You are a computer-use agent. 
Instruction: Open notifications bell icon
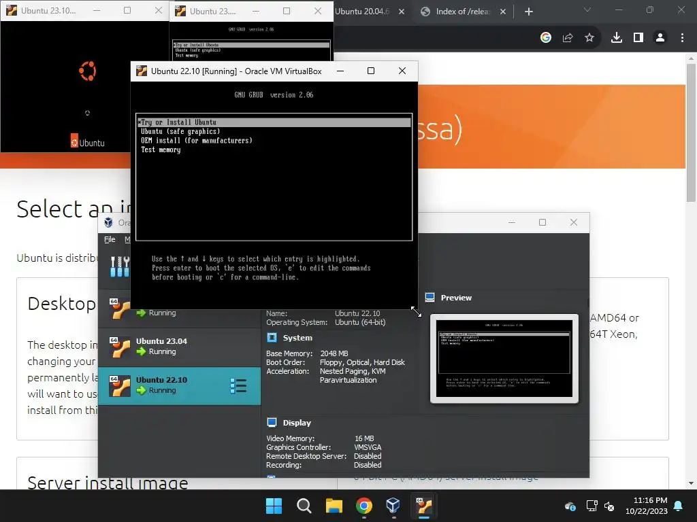pyautogui.click(x=679, y=506)
